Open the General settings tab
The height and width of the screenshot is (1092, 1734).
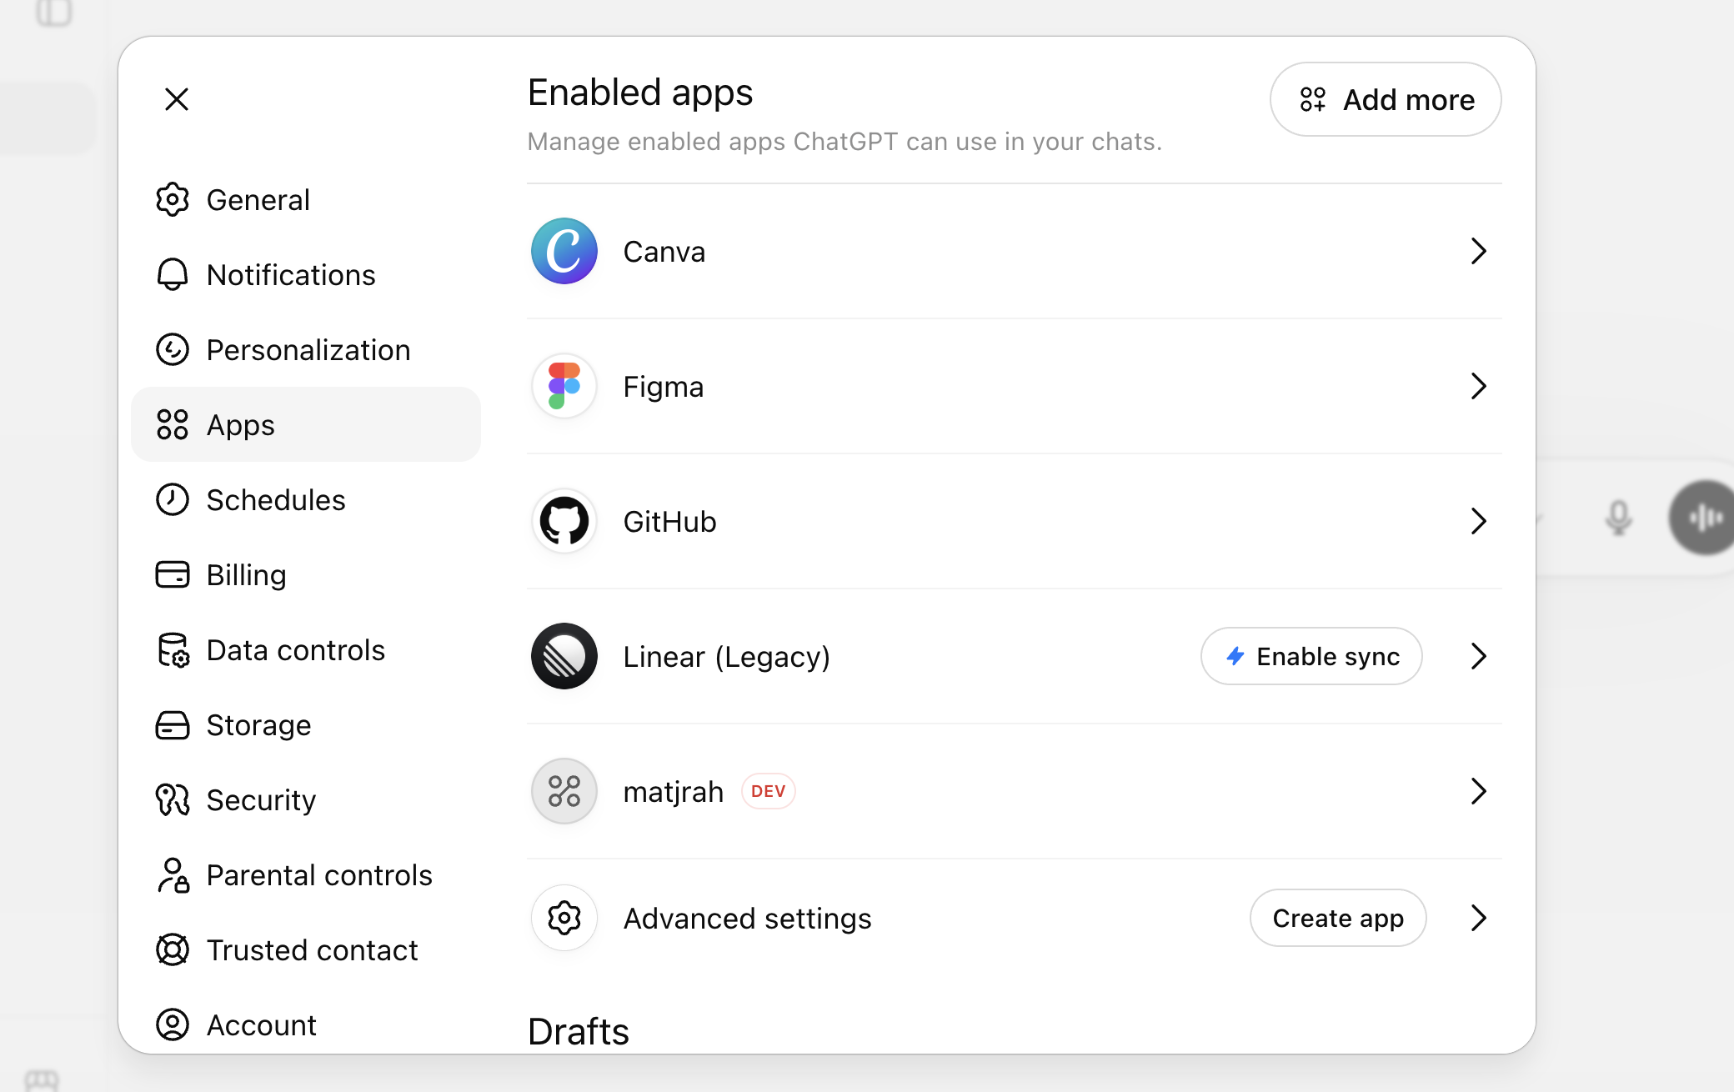coord(306,199)
